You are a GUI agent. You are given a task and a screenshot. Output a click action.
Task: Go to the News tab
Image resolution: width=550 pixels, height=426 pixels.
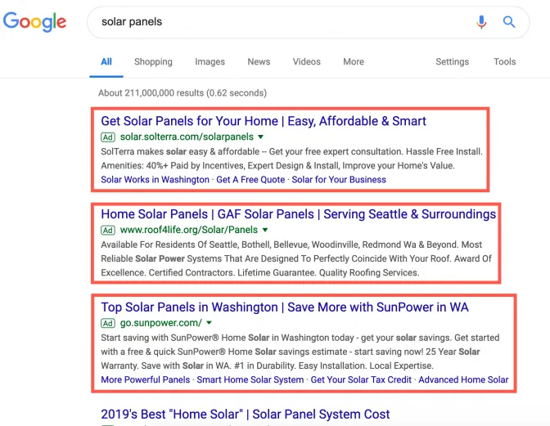(259, 61)
